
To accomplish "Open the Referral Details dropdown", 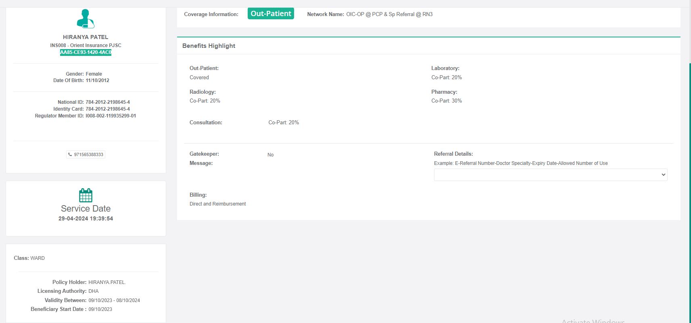I will (x=550, y=175).
